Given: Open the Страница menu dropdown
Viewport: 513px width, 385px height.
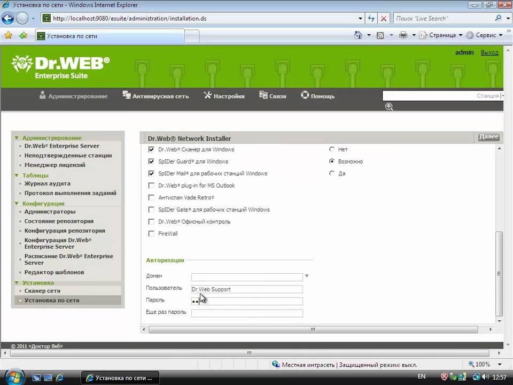Looking at the screenshot, I should coord(460,35).
